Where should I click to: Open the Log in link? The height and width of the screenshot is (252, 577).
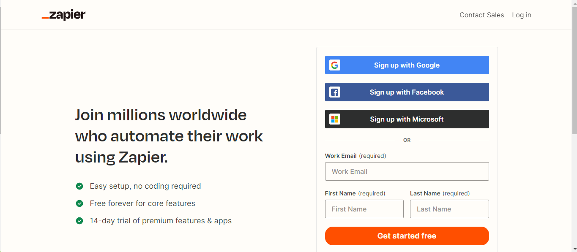point(522,15)
